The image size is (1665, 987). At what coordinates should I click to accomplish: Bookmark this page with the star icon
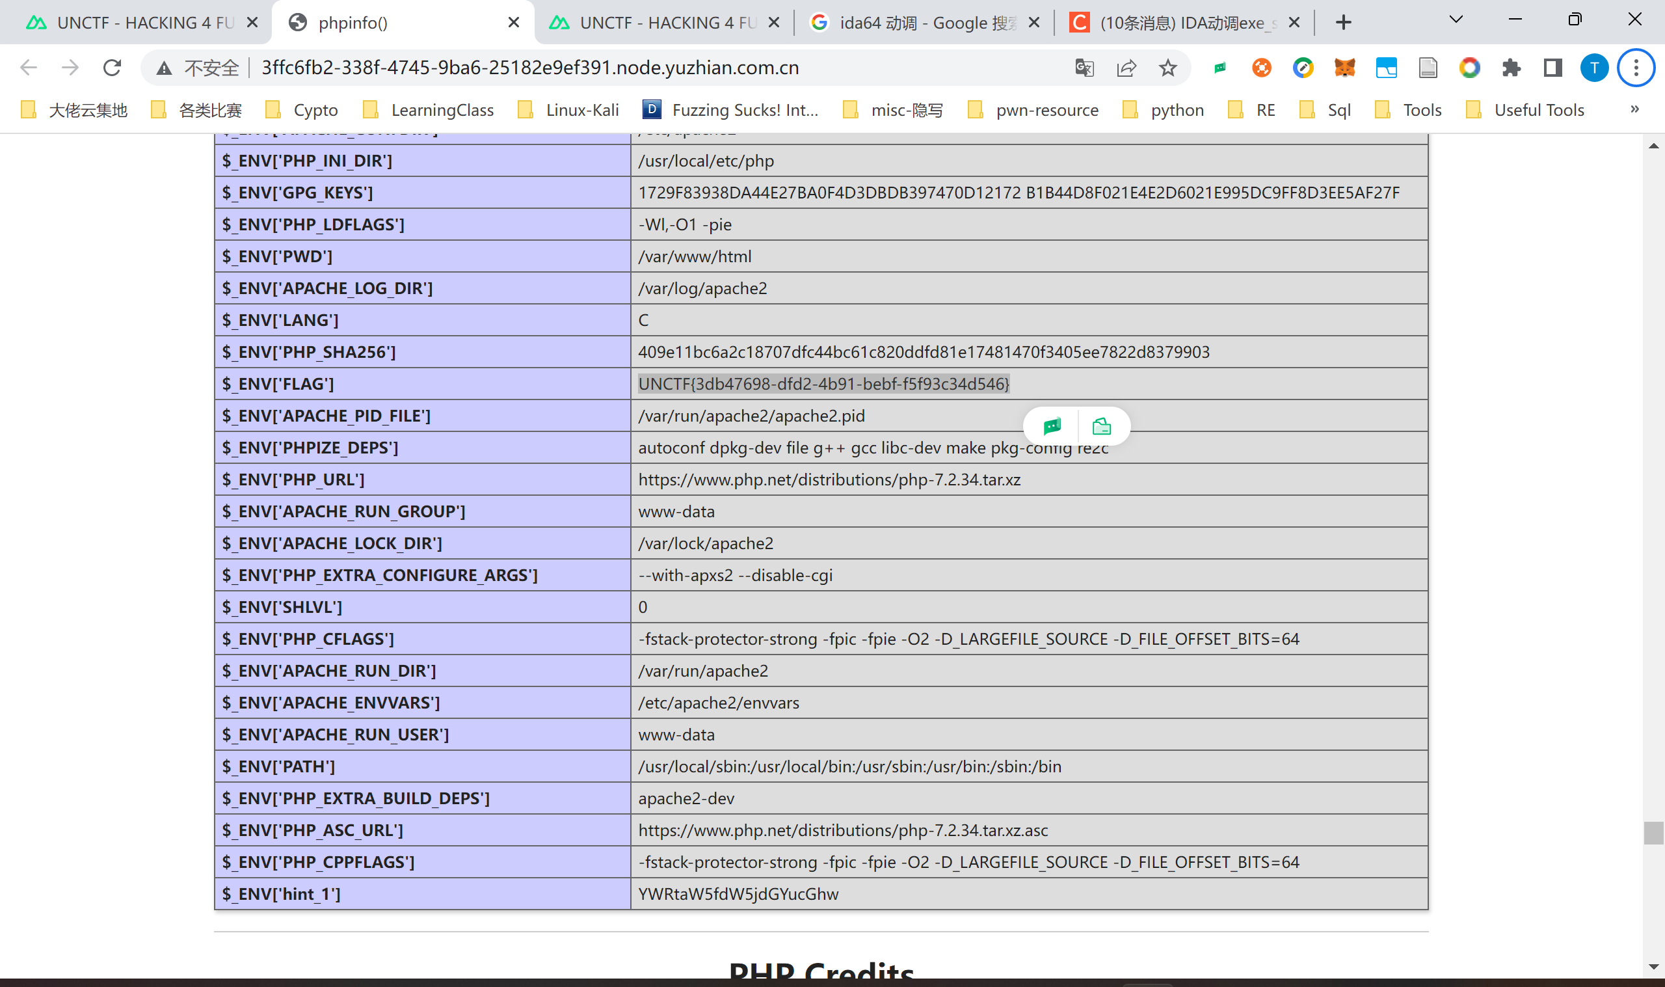pos(1168,68)
